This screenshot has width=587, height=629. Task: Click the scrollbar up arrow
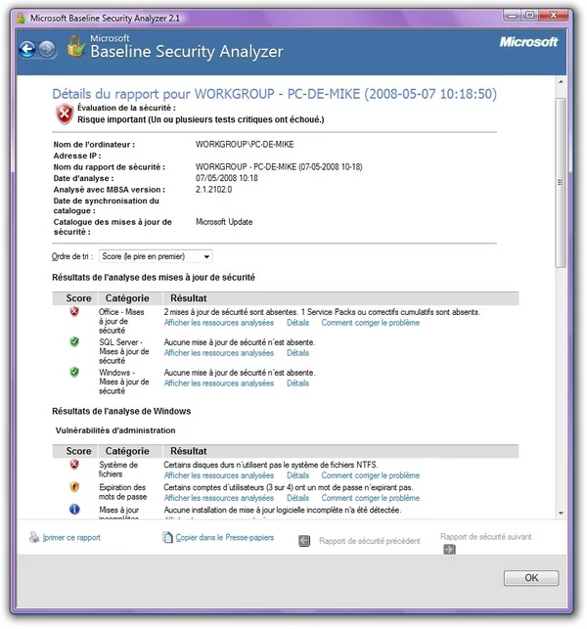(561, 82)
